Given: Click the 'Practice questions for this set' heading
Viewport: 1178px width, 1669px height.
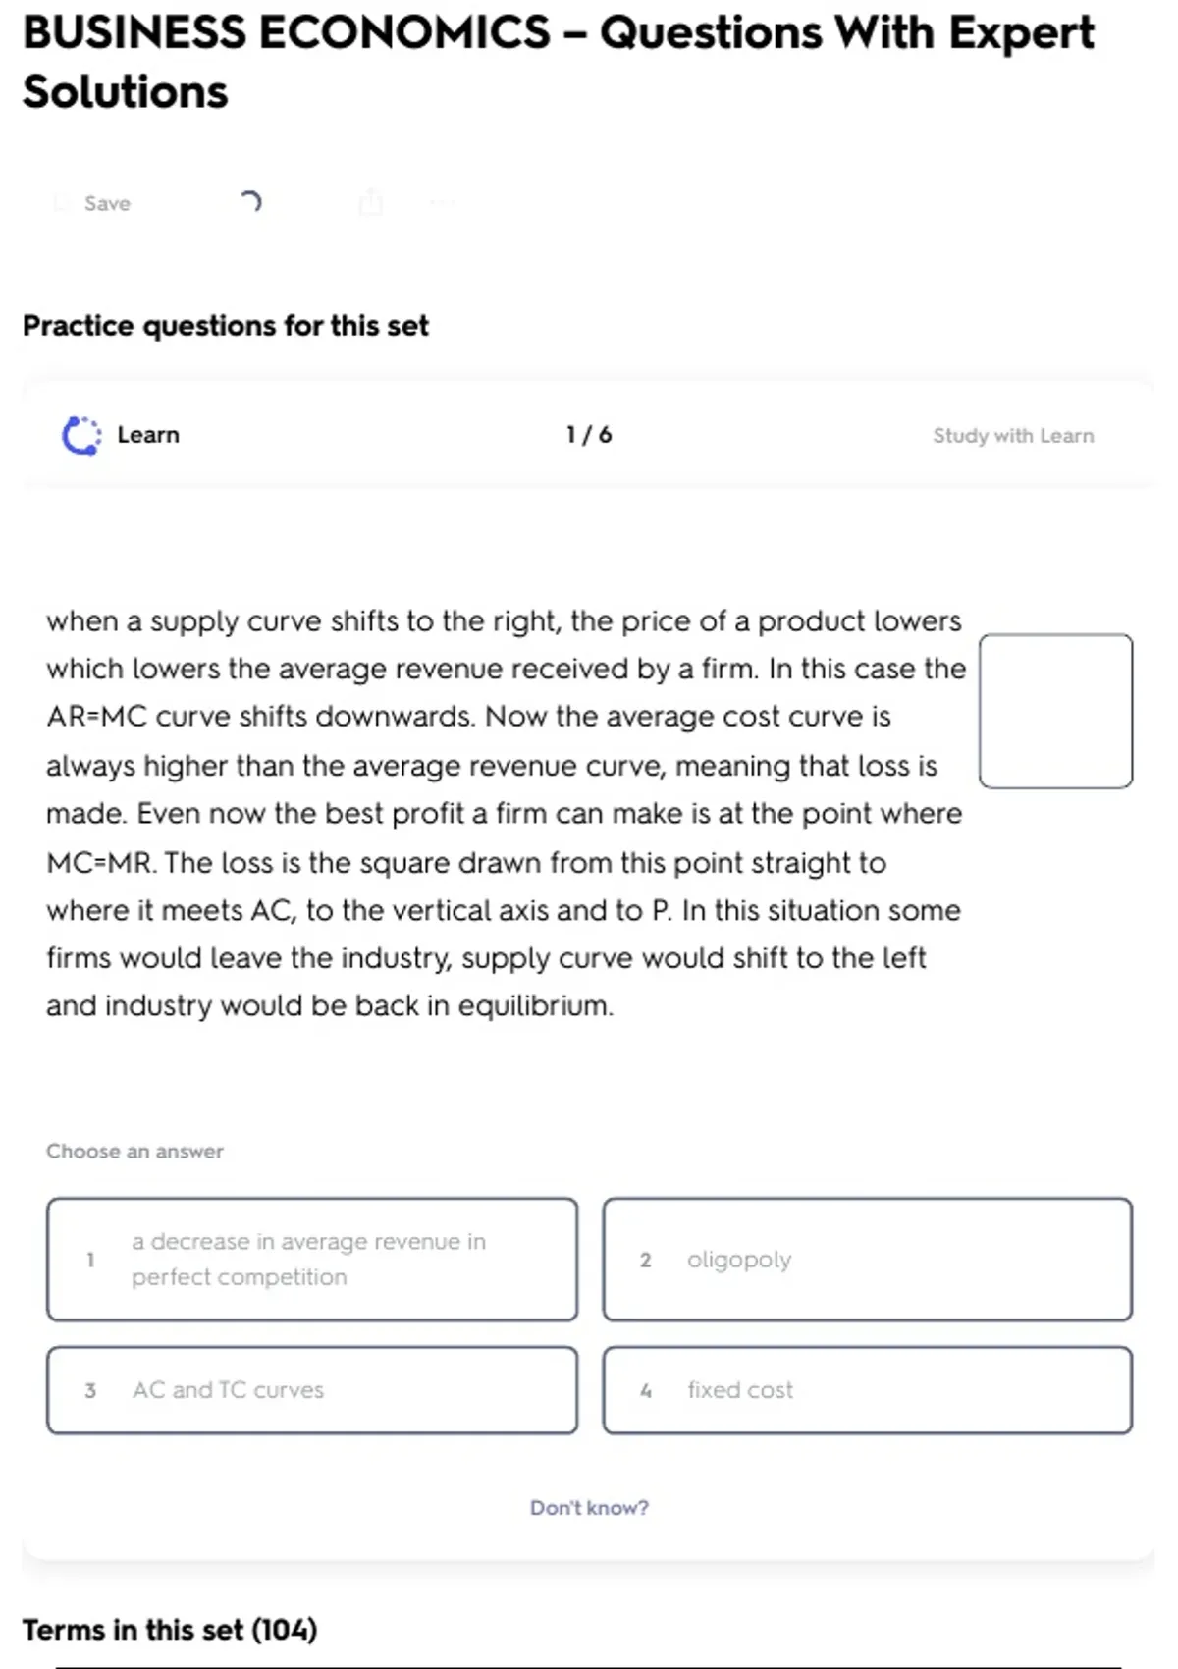Looking at the screenshot, I should (226, 326).
